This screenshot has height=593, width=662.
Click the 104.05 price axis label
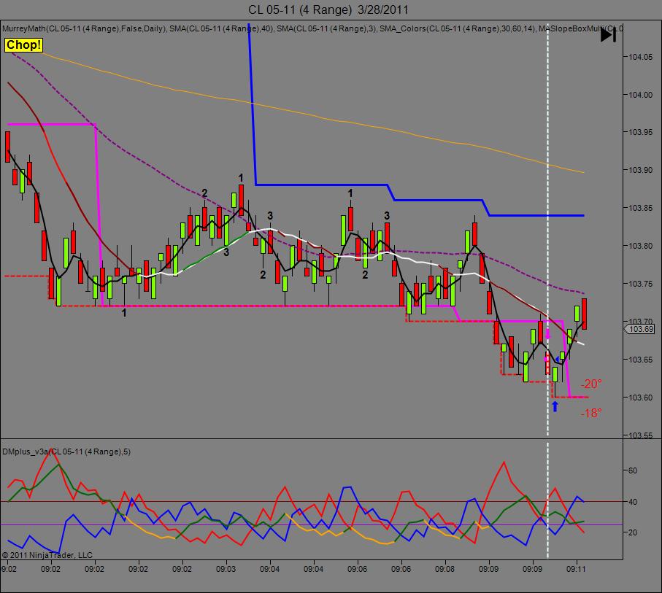640,57
